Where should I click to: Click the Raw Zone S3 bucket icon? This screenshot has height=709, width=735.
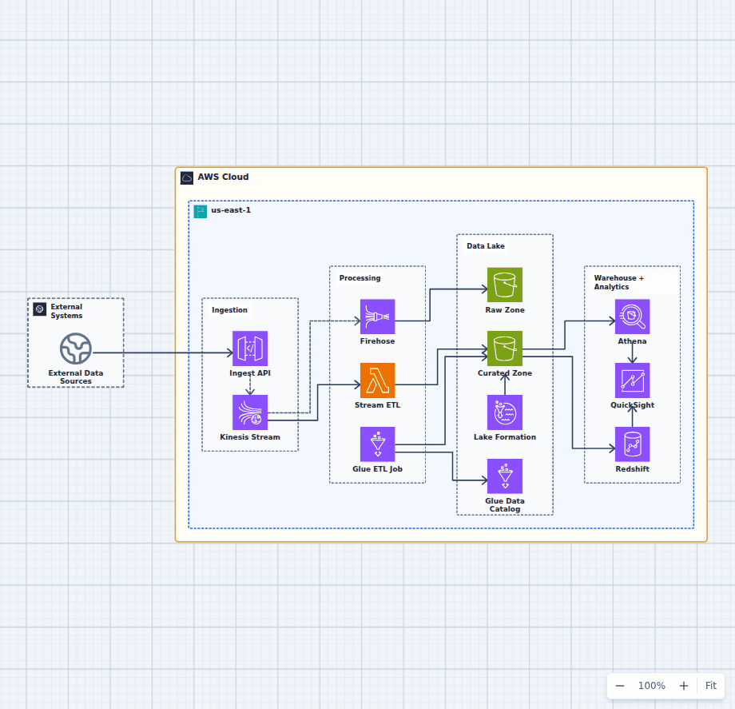[505, 285]
